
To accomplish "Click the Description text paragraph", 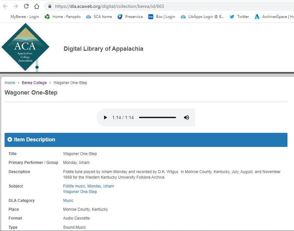I will click(x=172, y=174).
